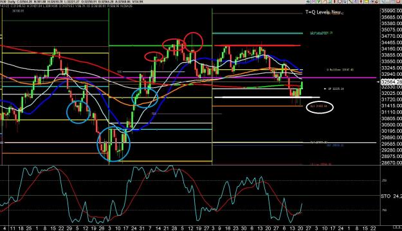Viewport: 402px width, 231px height.
Task: Click the round clock-like toolbar icon
Action: (340, 1)
